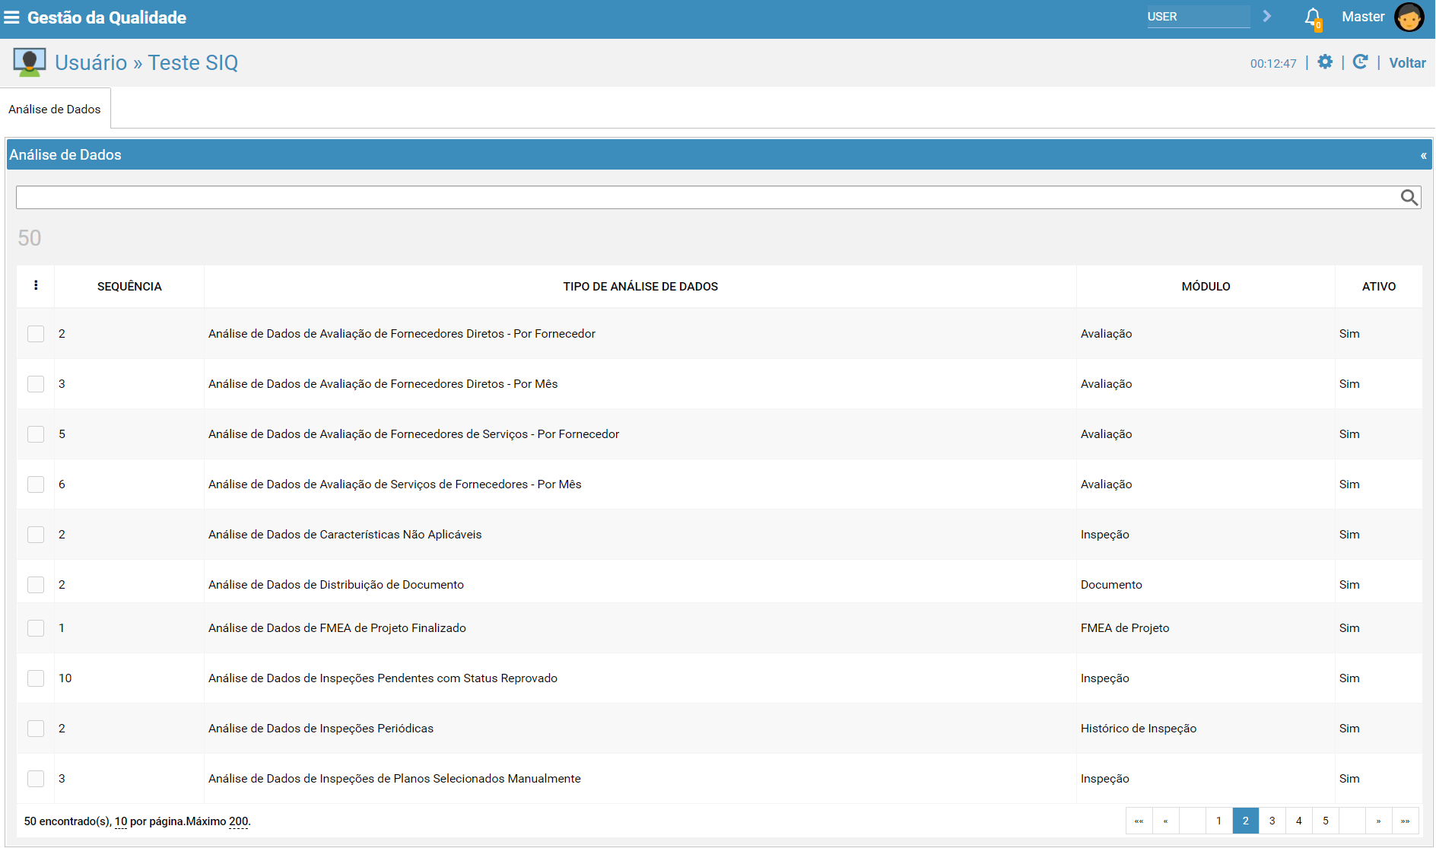This screenshot has height=848, width=1436.
Task: Click the refresh icon
Action: coord(1361,62)
